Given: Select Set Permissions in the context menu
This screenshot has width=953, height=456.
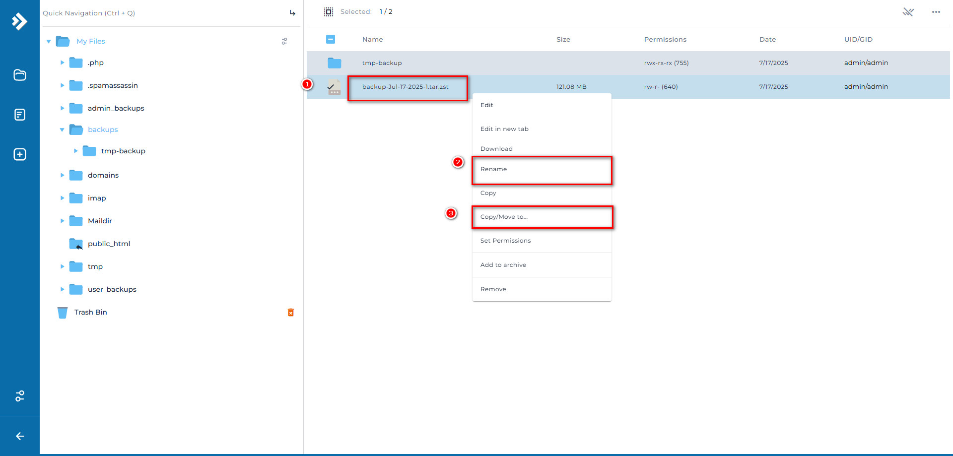Looking at the screenshot, I should click(505, 241).
